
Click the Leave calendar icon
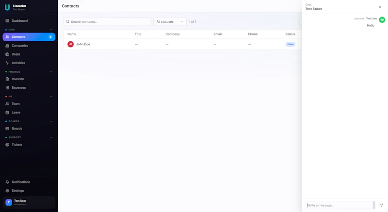[x=7, y=113]
